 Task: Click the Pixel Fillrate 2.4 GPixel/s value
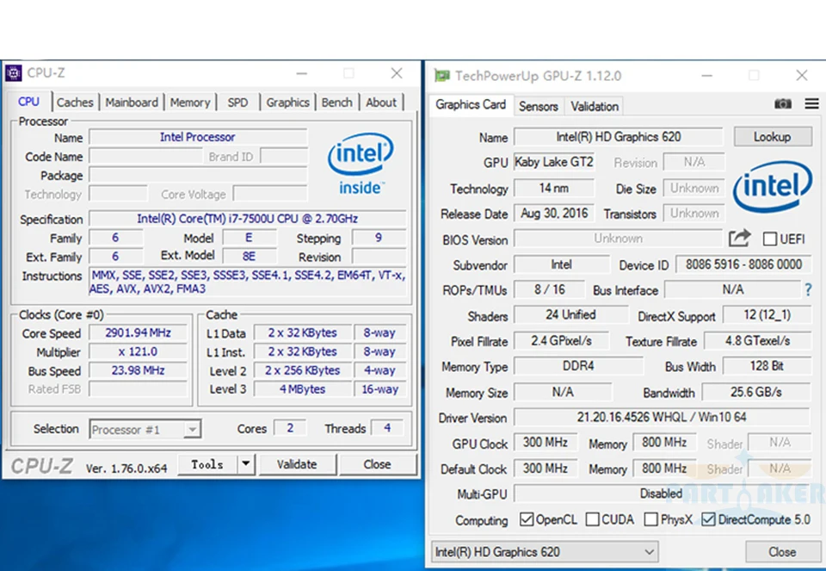562,340
